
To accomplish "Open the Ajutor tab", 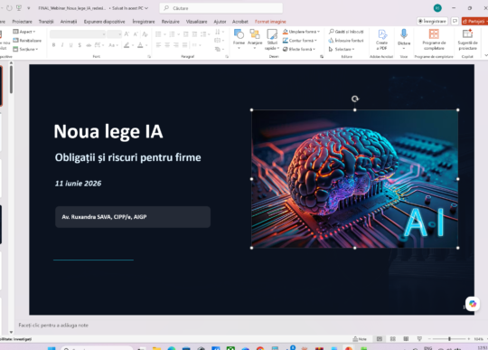I will click(x=220, y=22).
